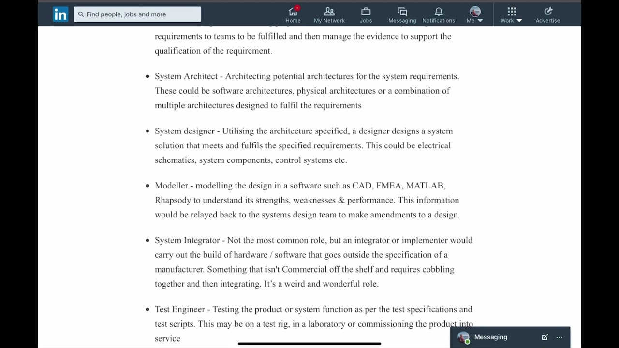The height and width of the screenshot is (348, 619).
Task: Open the Work apps grid icon
Action: click(512, 11)
